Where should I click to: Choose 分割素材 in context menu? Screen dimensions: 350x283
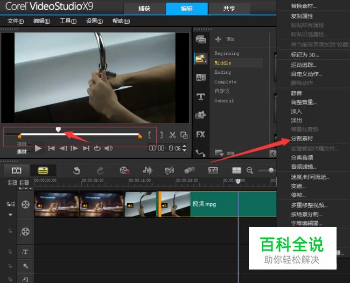point(302,139)
